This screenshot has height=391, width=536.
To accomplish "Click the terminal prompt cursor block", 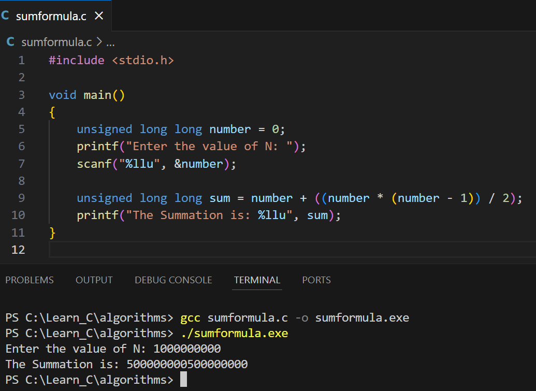I will pyautogui.click(x=183, y=380).
